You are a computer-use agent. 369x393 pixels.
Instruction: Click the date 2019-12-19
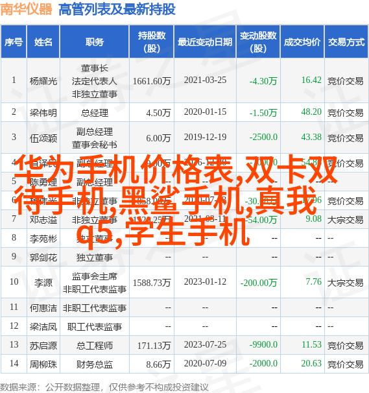click(205, 137)
